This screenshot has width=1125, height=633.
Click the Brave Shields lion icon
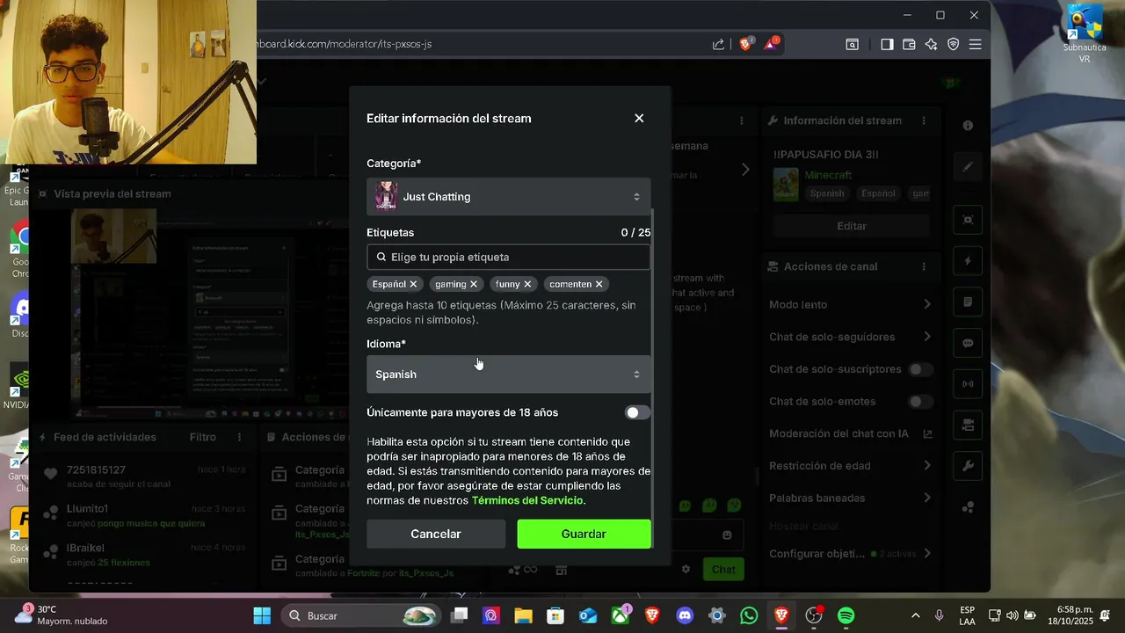[746, 44]
